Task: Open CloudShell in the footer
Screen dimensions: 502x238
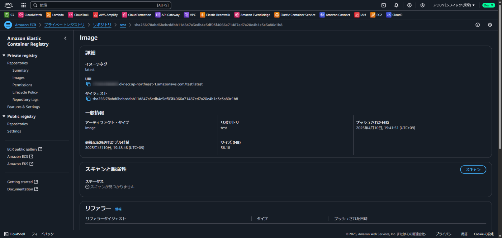Action: [15, 234]
